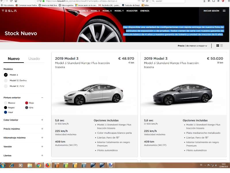This screenshot has width=230, height=173.
Task: Open Model S in the navigation
Action: [x=83, y=11]
